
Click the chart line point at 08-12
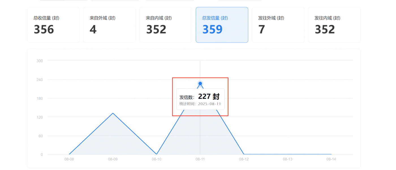point(244,154)
